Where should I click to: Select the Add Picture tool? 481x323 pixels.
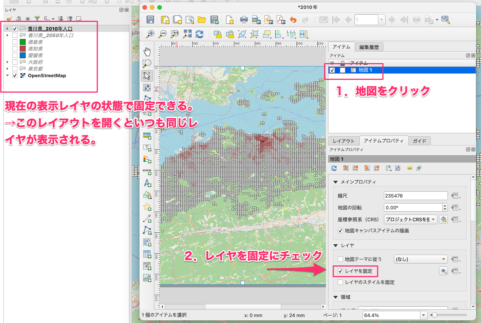pyautogui.click(x=147, y=136)
